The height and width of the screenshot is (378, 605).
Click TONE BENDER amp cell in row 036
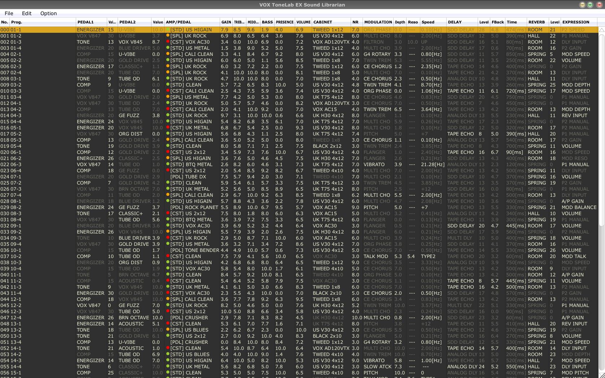[195, 250]
